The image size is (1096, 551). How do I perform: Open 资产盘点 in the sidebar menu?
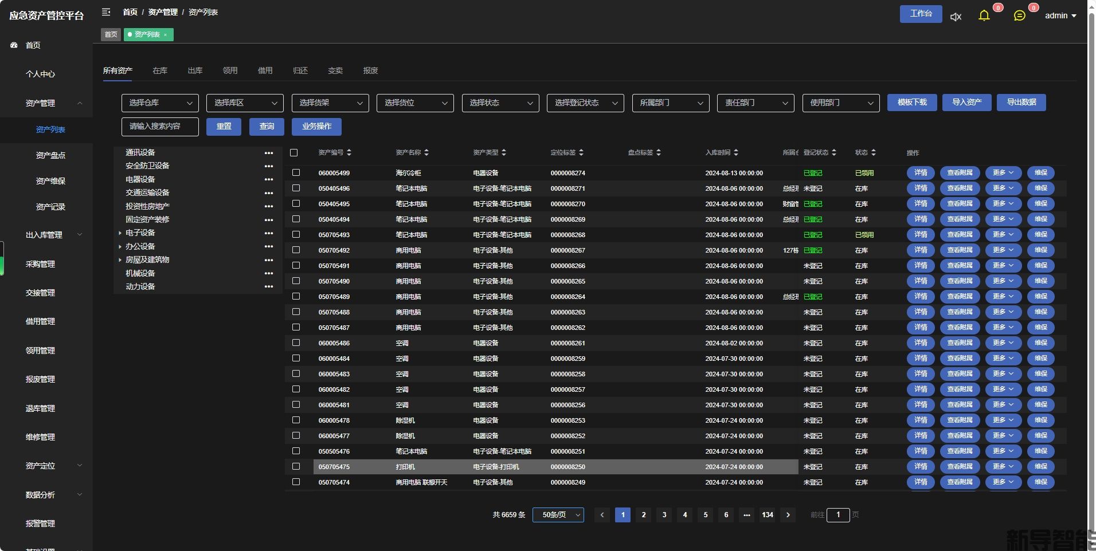tap(50, 155)
